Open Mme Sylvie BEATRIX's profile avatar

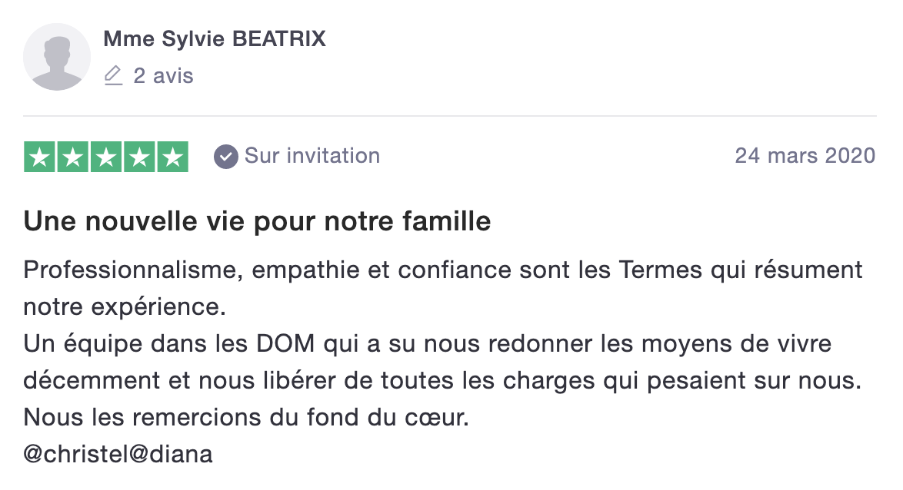pyautogui.click(x=56, y=56)
